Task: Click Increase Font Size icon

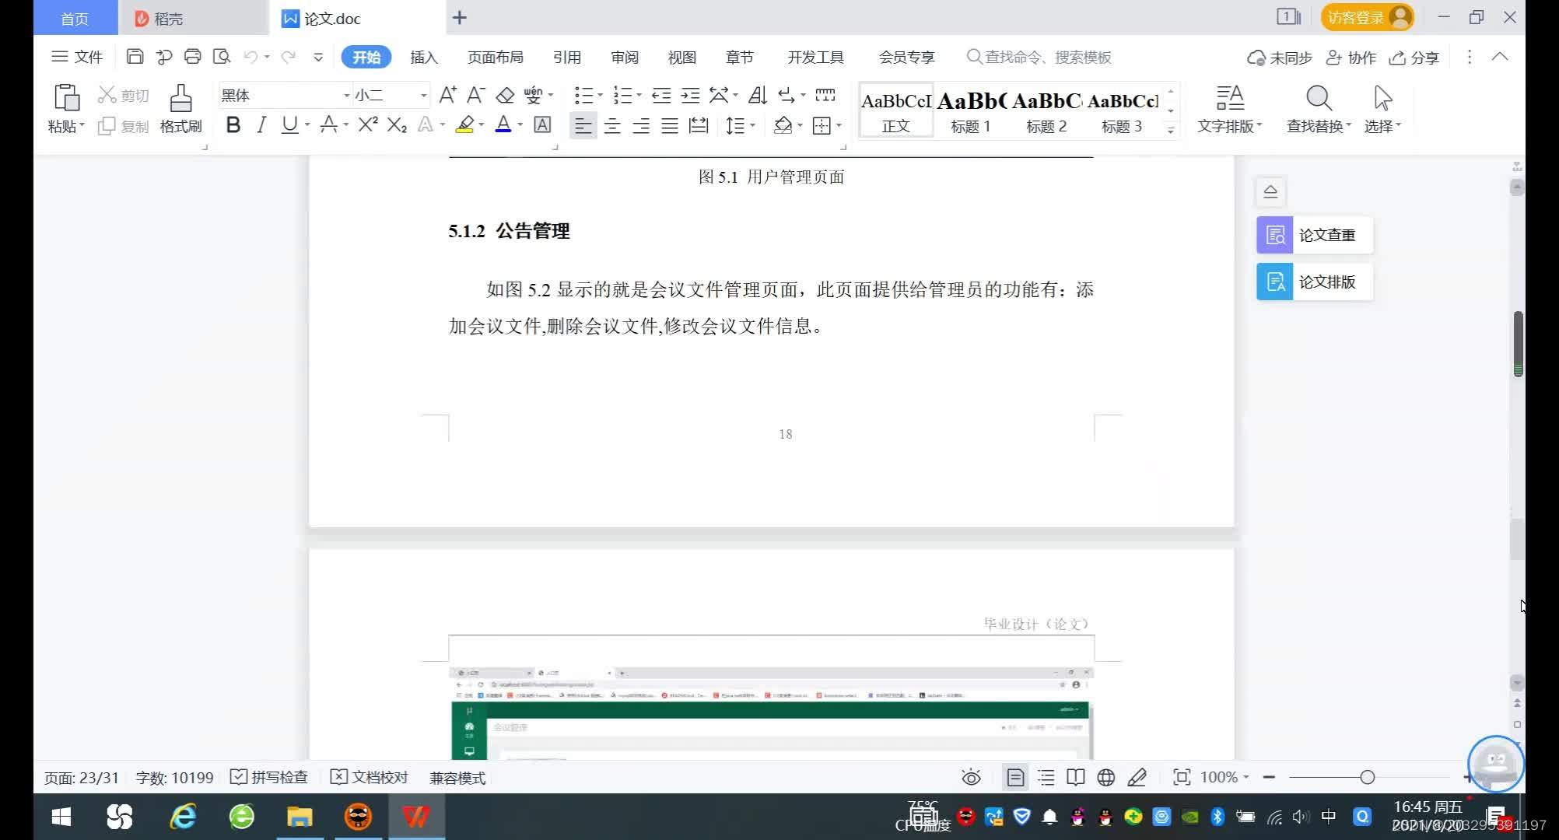Action: [x=447, y=96]
